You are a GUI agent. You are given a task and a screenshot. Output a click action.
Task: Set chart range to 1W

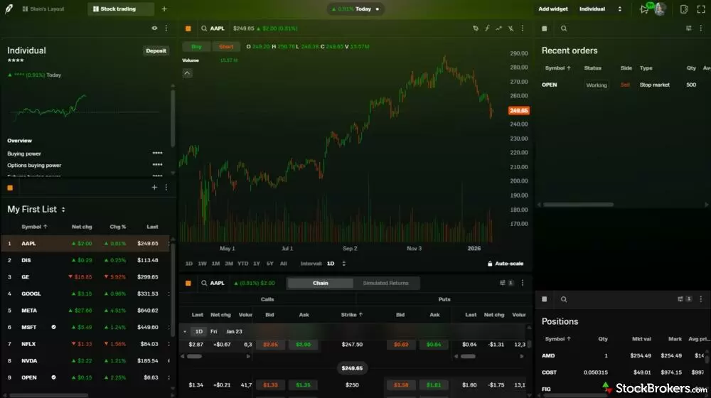click(202, 264)
